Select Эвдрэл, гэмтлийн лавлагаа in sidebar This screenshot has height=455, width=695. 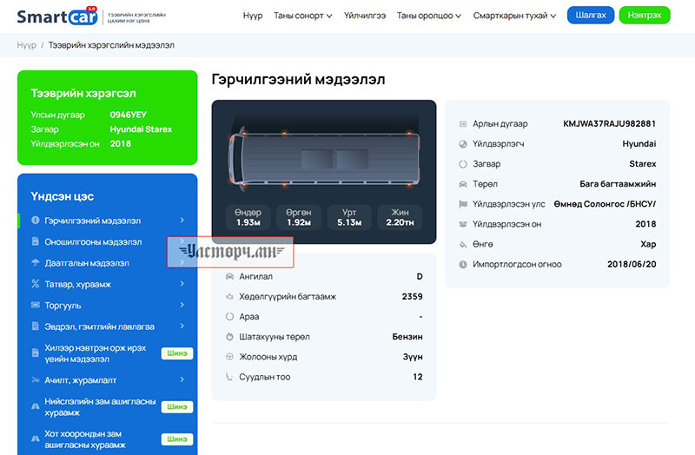[99, 326]
